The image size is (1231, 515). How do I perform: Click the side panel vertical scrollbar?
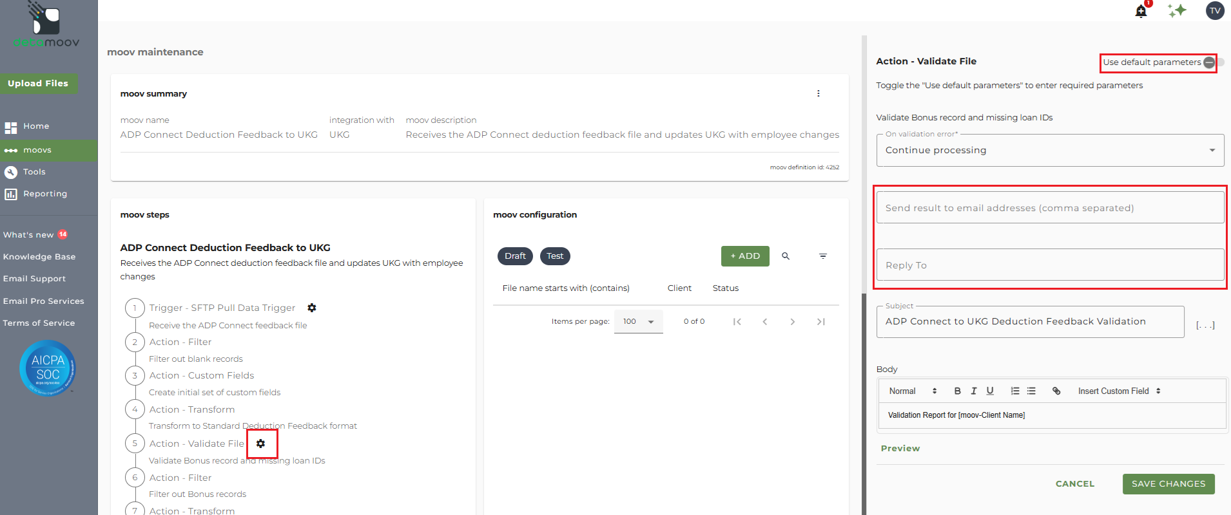864,404
